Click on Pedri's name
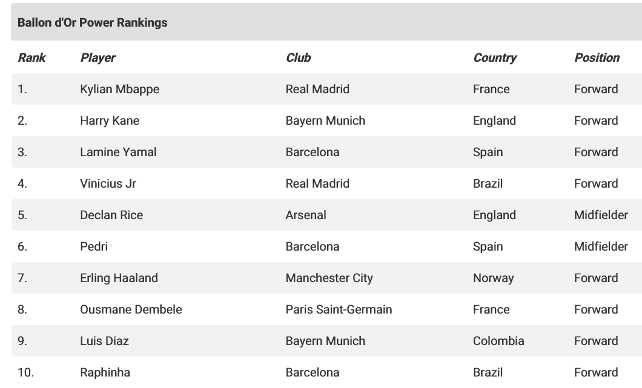Image resolution: width=642 pixels, height=388 pixels. [94, 246]
